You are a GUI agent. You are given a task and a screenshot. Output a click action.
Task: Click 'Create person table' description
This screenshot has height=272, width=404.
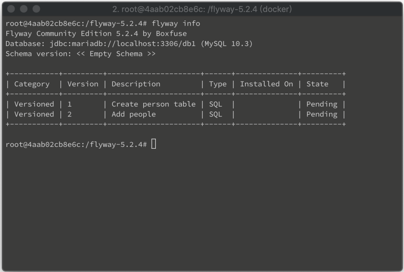[153, 104]
